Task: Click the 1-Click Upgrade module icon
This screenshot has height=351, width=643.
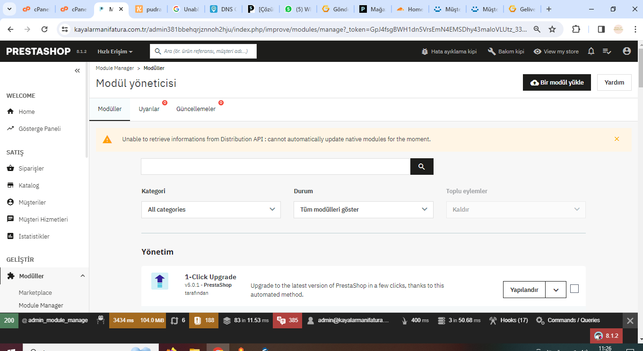Action: point(160,281)
